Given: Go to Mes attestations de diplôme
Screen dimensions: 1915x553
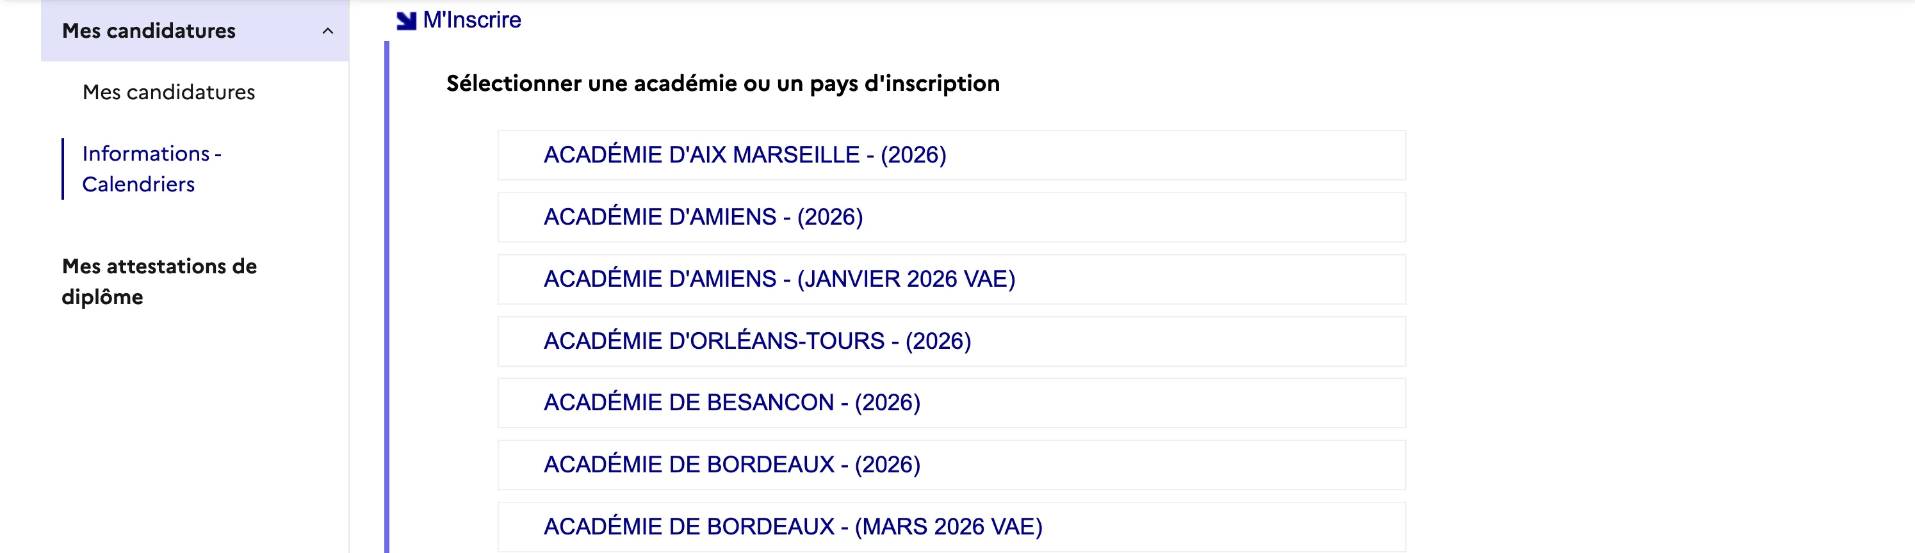Looking at the screenshot, I should click(x=159, y=282).
